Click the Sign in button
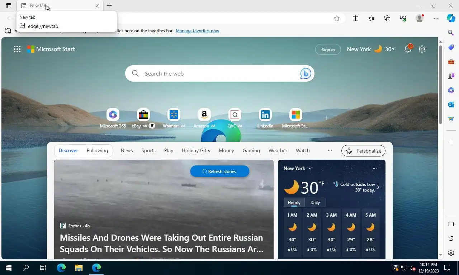 click(328, 49)
